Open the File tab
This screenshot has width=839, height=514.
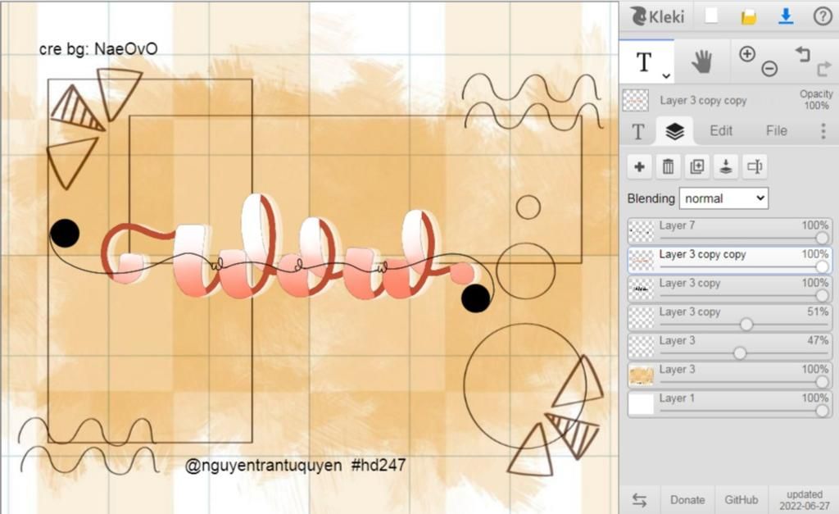click(777, 130)
